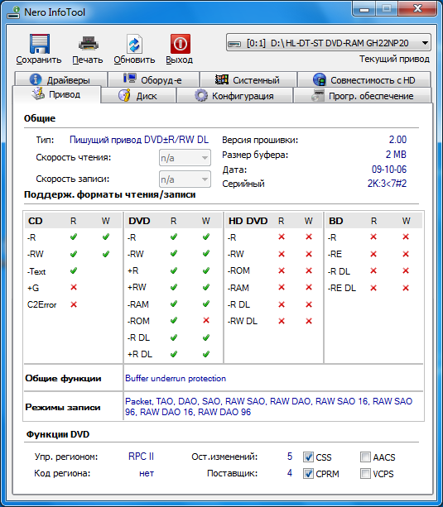This screenshot has height=507, width=443.
Task: Click the red Выход power icon
Action: point(181,44)
